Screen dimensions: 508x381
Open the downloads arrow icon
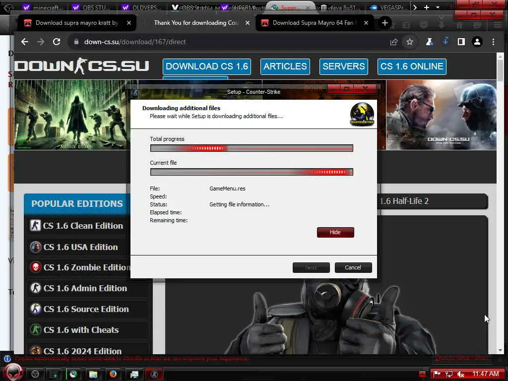[x=445, y=41]
